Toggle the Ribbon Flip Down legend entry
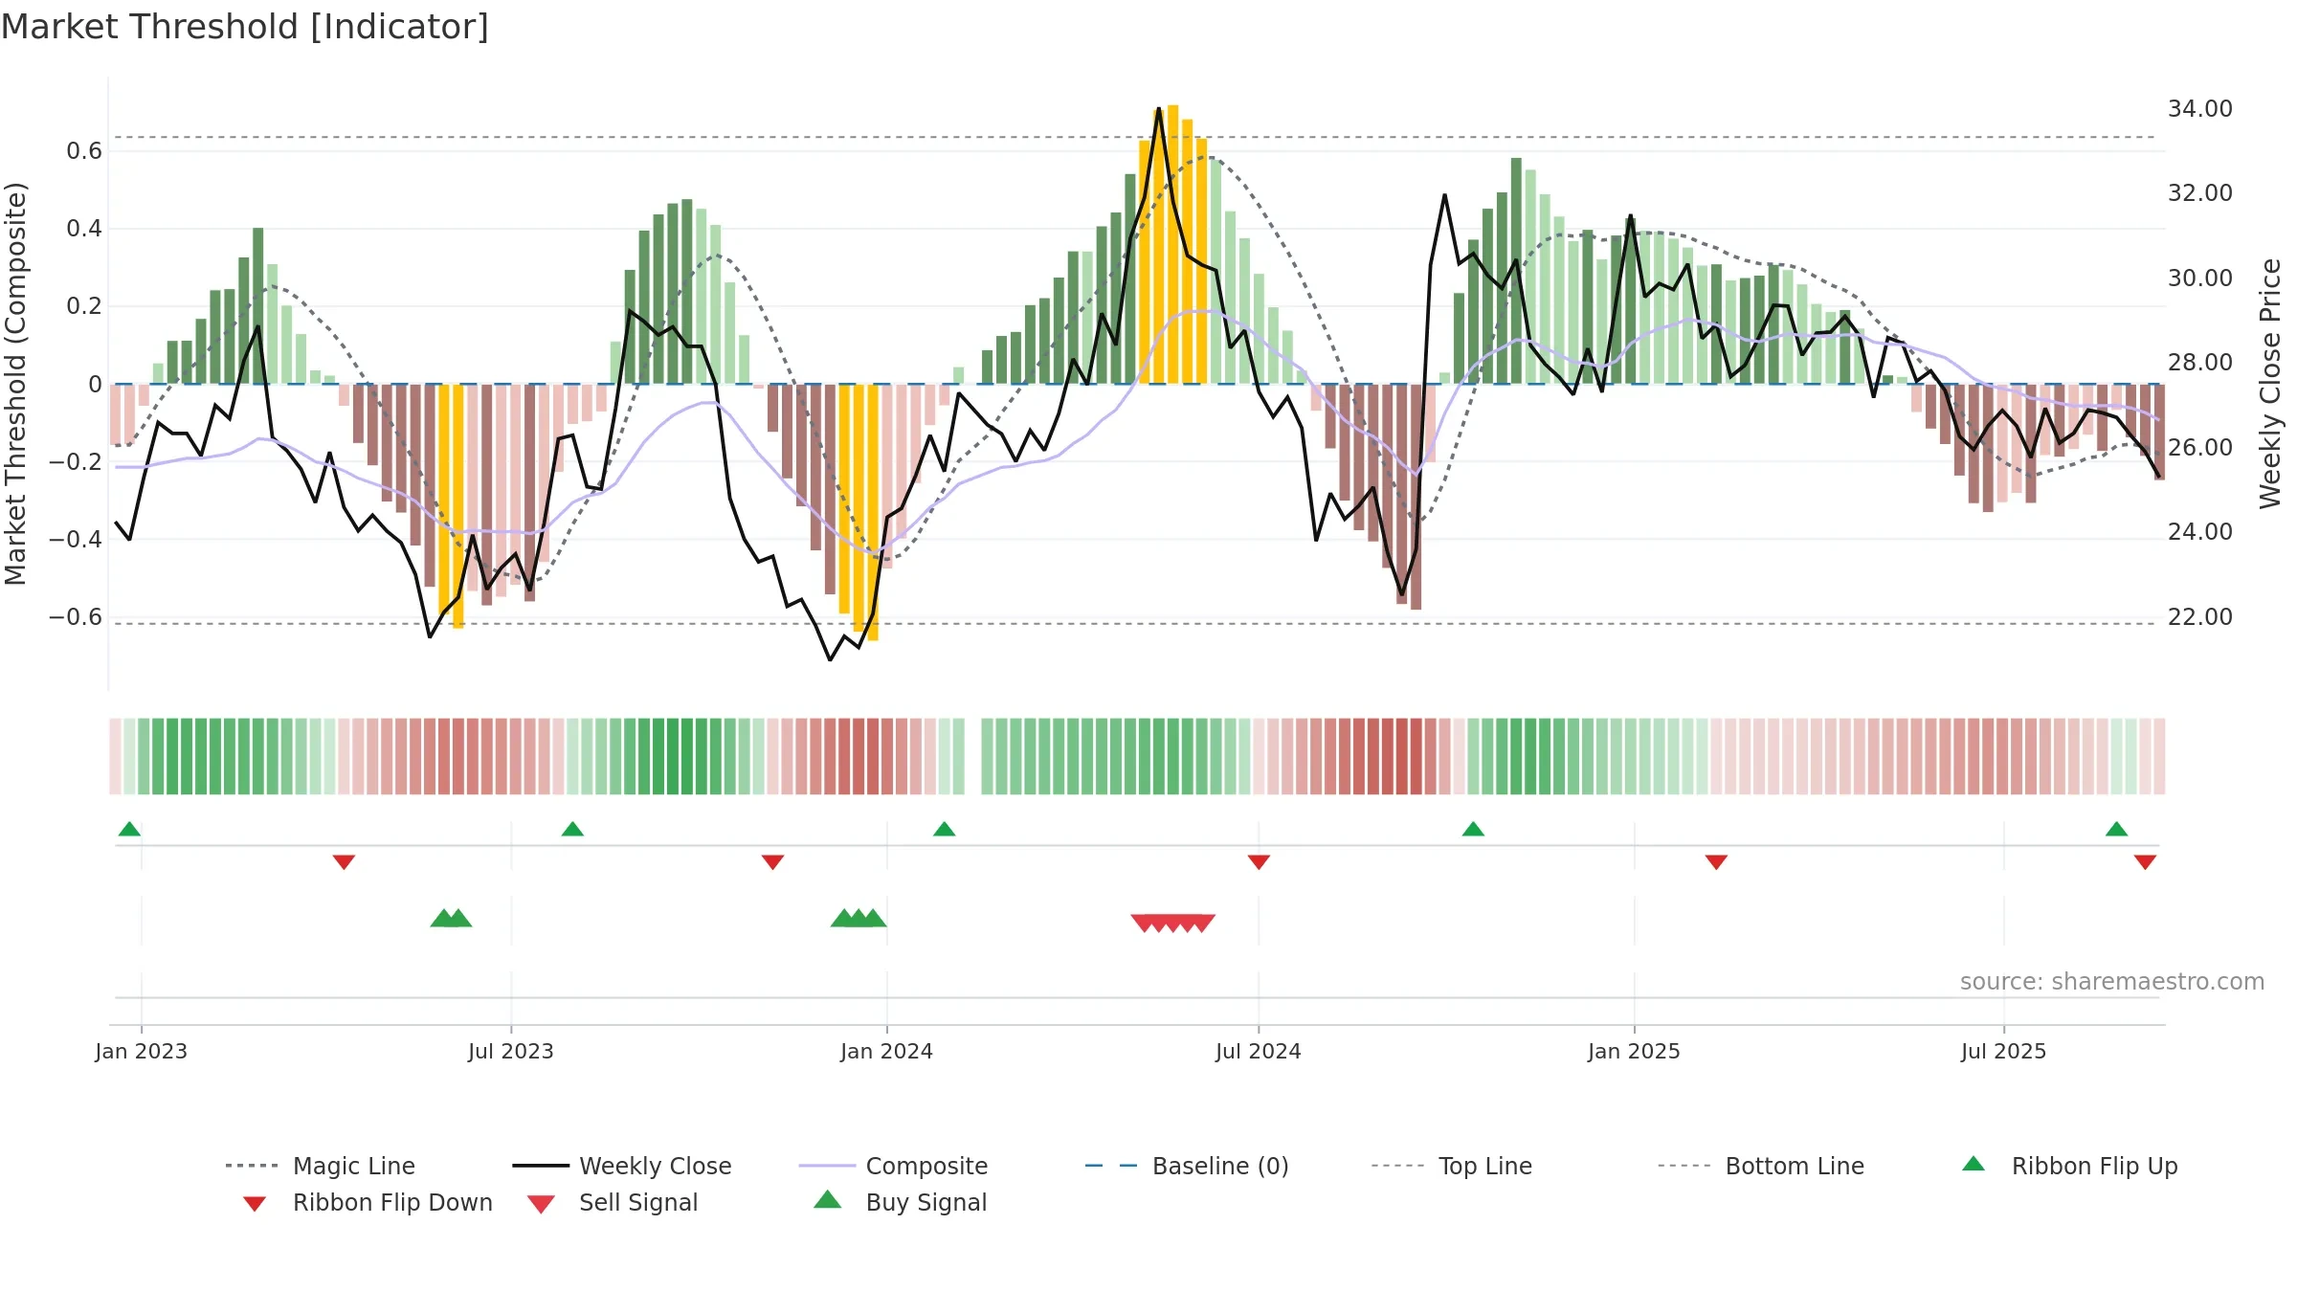 click(x=368, y=1202)
